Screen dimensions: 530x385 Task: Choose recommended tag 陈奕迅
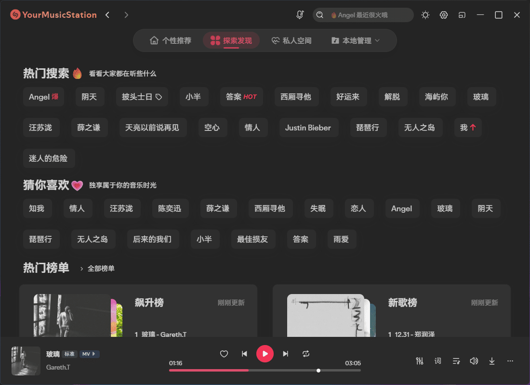[x=170, y=208]
